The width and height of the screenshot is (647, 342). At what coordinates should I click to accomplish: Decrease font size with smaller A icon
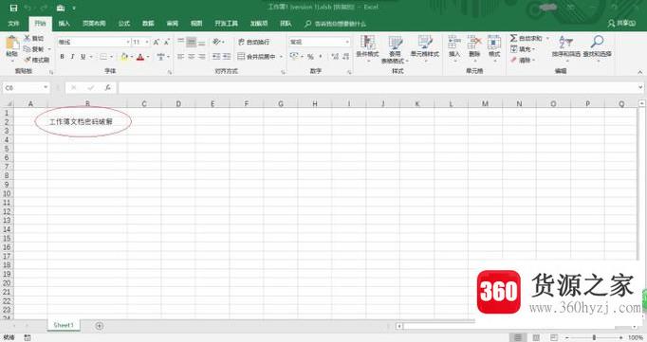coord(167,42)
